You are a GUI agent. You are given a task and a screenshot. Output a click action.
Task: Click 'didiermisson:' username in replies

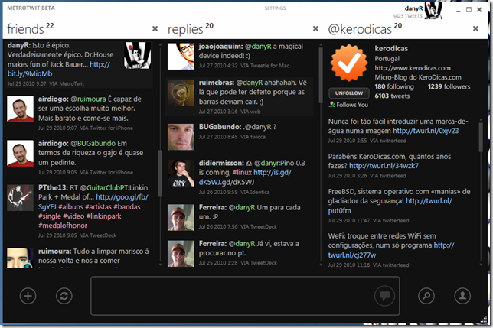coord(221,163)
